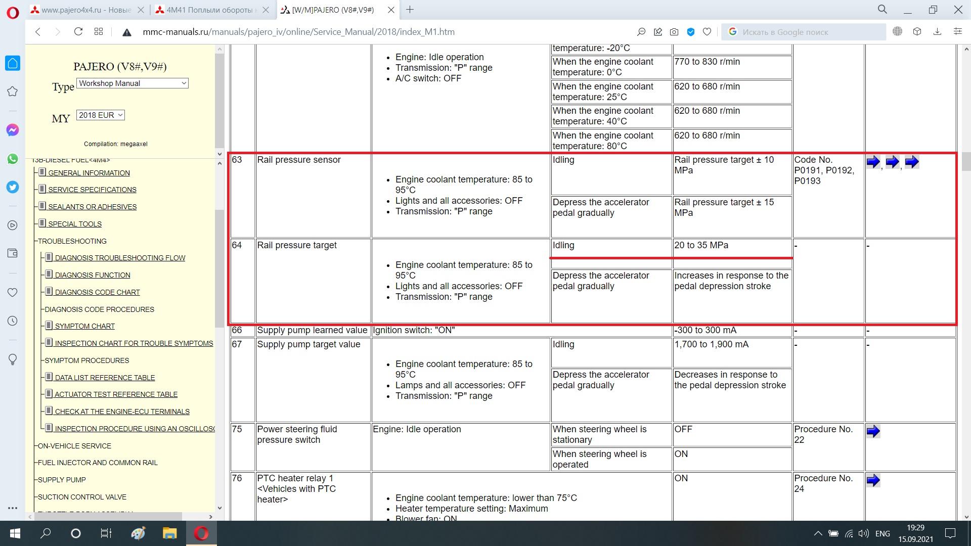Add page to bookmarks with the heart icon
This screenshot has height=546, width=971.
tap(707, 32)
